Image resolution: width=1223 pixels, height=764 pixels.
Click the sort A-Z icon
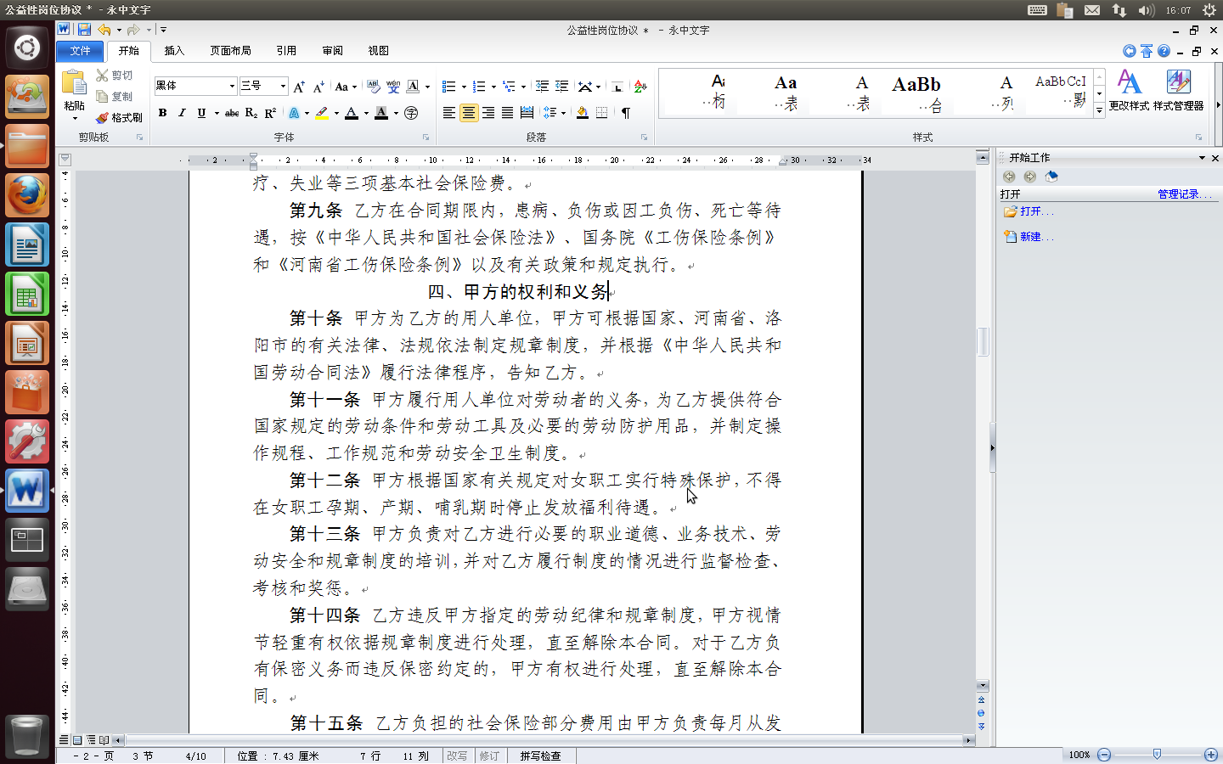coord(640,87)
